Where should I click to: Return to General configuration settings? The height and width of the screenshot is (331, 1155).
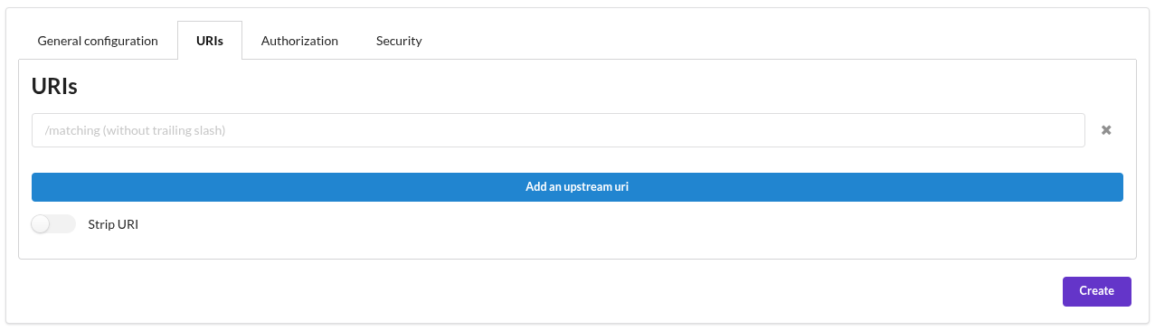pos(98,41)
